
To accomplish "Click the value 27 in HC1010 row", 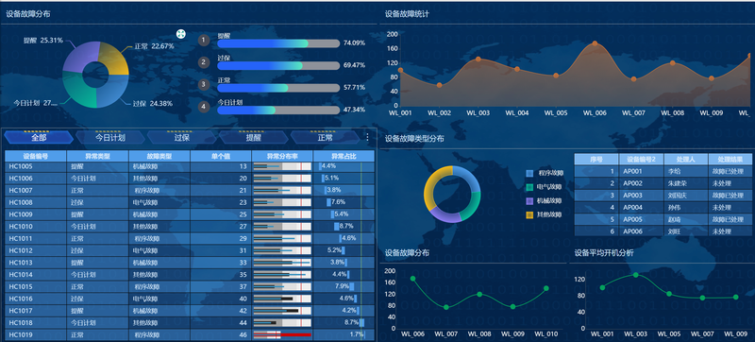I will 243,227.
